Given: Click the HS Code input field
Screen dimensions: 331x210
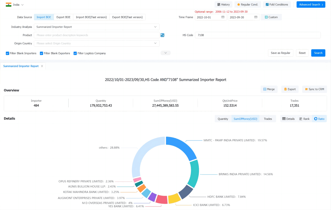Looking at the screenshot, I should (258, 35).
